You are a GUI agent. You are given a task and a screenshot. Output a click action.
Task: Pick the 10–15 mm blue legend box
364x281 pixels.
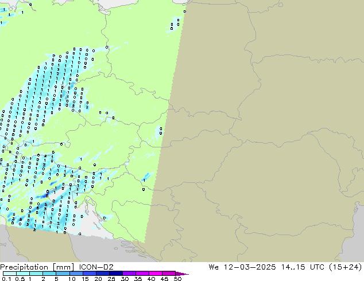point(76,274)
